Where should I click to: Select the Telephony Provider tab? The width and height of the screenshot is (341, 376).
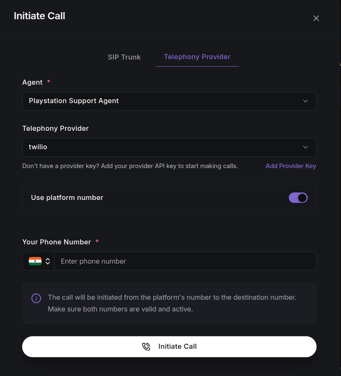coord(197,57)
